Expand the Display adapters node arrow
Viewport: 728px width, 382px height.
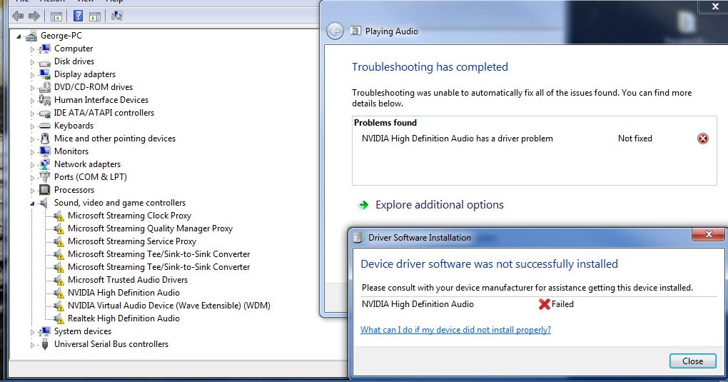tap(33, 75)
